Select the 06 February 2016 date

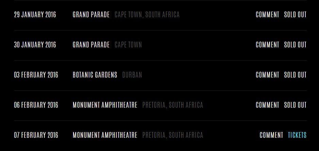pos(36,105)
